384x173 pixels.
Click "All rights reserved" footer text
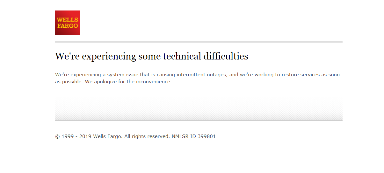147,136
